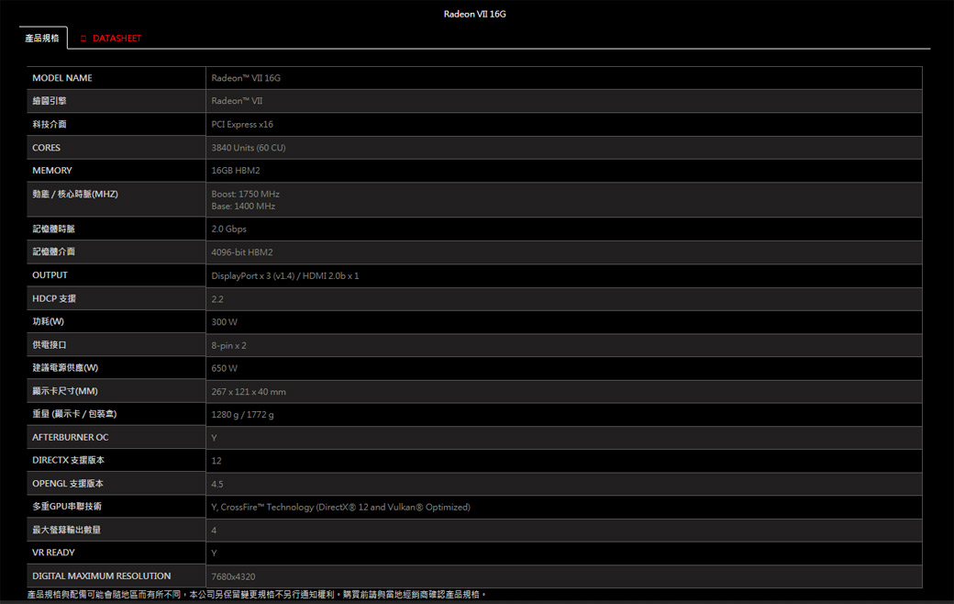The image size is (954, 604).
Task: Select the 產品規格 tab
Action: (42, 39)
